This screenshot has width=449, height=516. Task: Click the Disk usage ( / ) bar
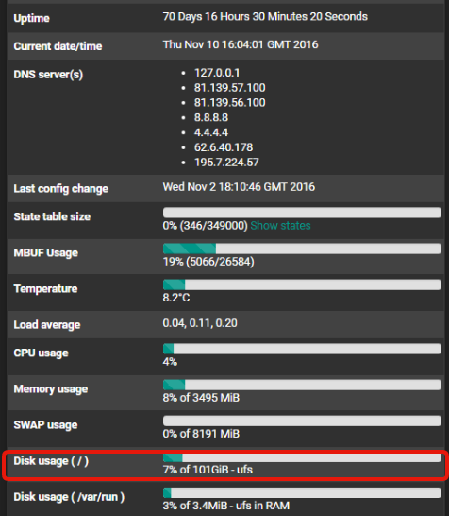pyautogui.click(x=302, y=457)
